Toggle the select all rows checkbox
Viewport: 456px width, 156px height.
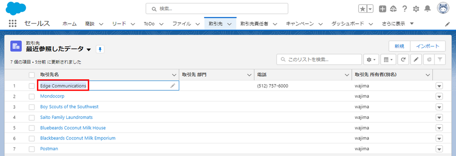pyautogui.click(x=32, y=75)
